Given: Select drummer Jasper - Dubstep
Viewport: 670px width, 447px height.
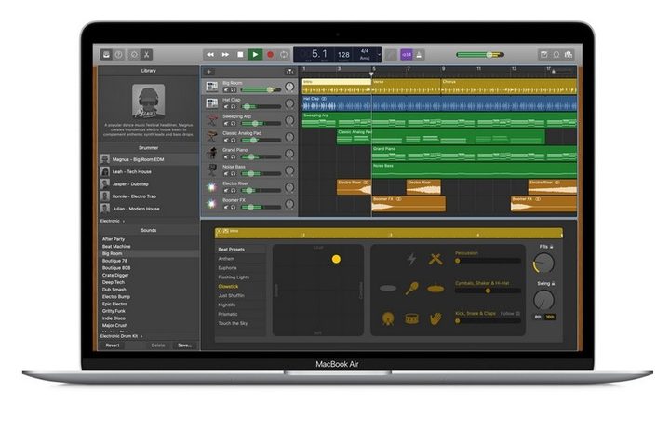Looking at the screenshot, I should (149, 184).
